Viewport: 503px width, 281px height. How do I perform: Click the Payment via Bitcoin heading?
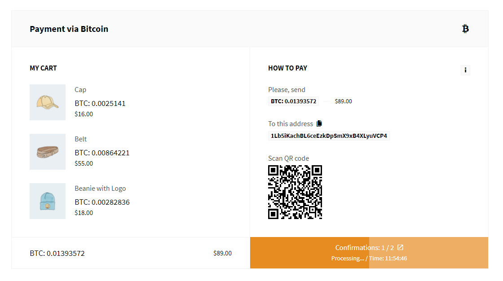coord(69,29)
